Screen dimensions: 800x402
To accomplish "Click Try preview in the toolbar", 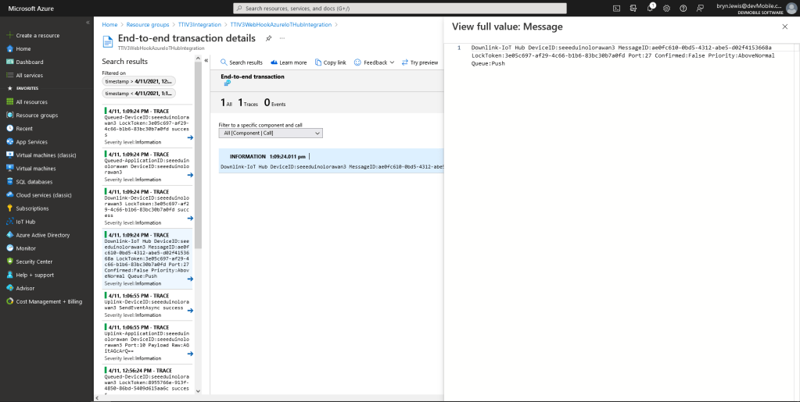I will [420, 62].
